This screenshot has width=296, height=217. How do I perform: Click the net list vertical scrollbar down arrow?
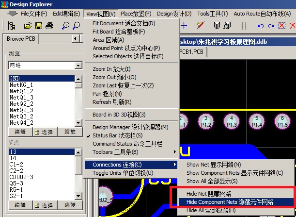[78, 123]
